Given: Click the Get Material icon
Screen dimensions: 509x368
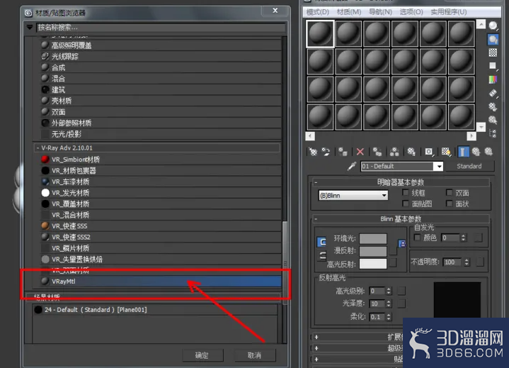Looking at the screenshot, I should (313, 152).
